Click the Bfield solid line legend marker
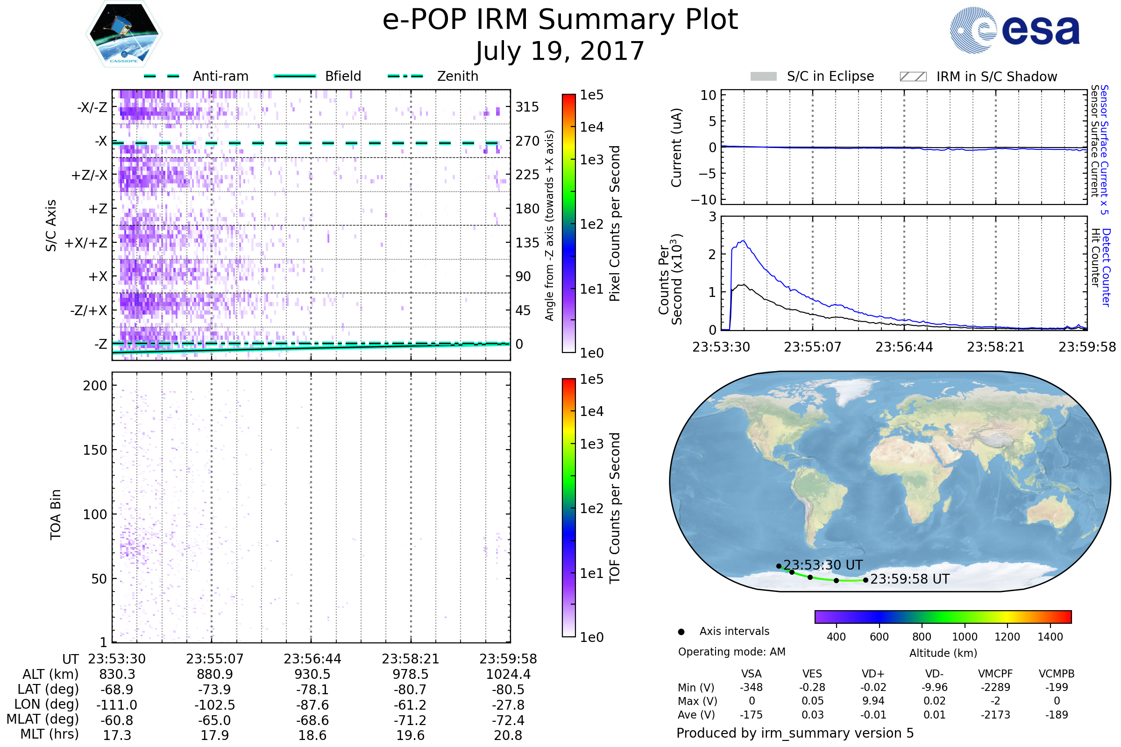The image size is (1121, 747). (x=295, y=76)
